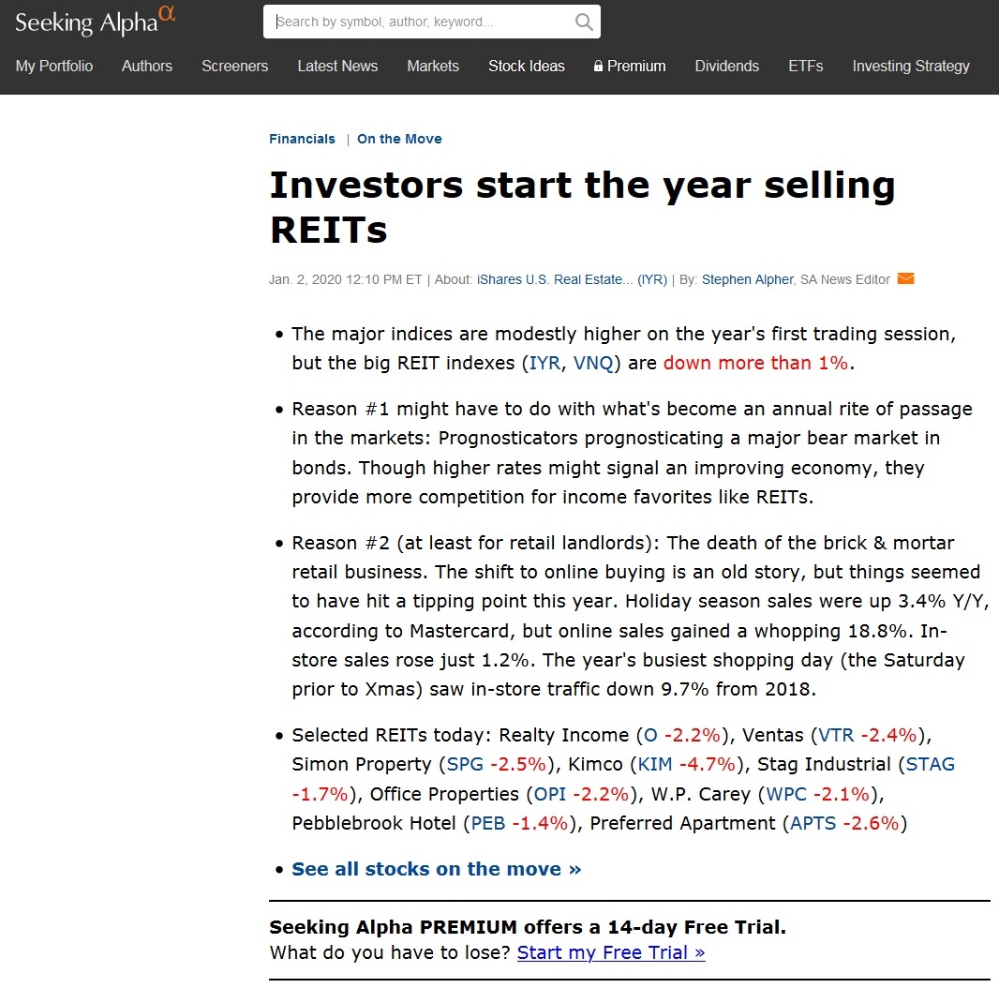Click the Seeking Alpha logo
Image resolution: width=999 pixels, height=988 pixels.
[95, 22]
